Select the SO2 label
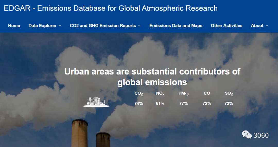 229,93
